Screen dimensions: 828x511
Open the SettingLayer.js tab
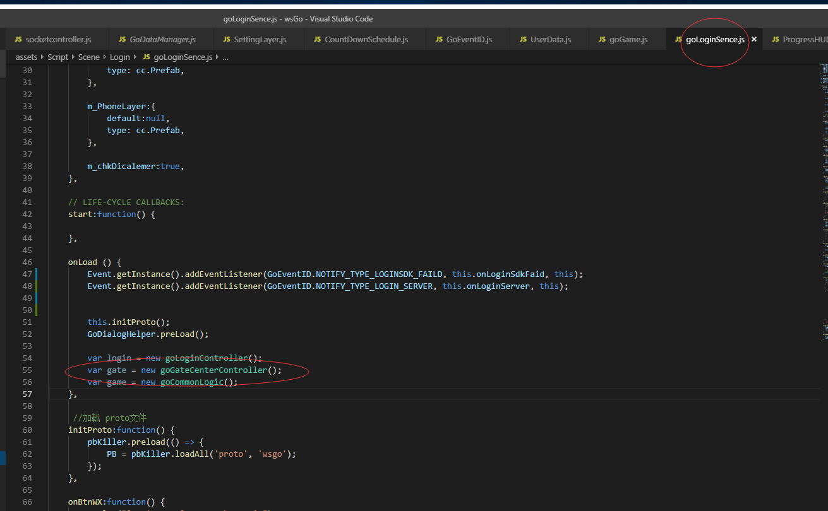coord(260,39)
